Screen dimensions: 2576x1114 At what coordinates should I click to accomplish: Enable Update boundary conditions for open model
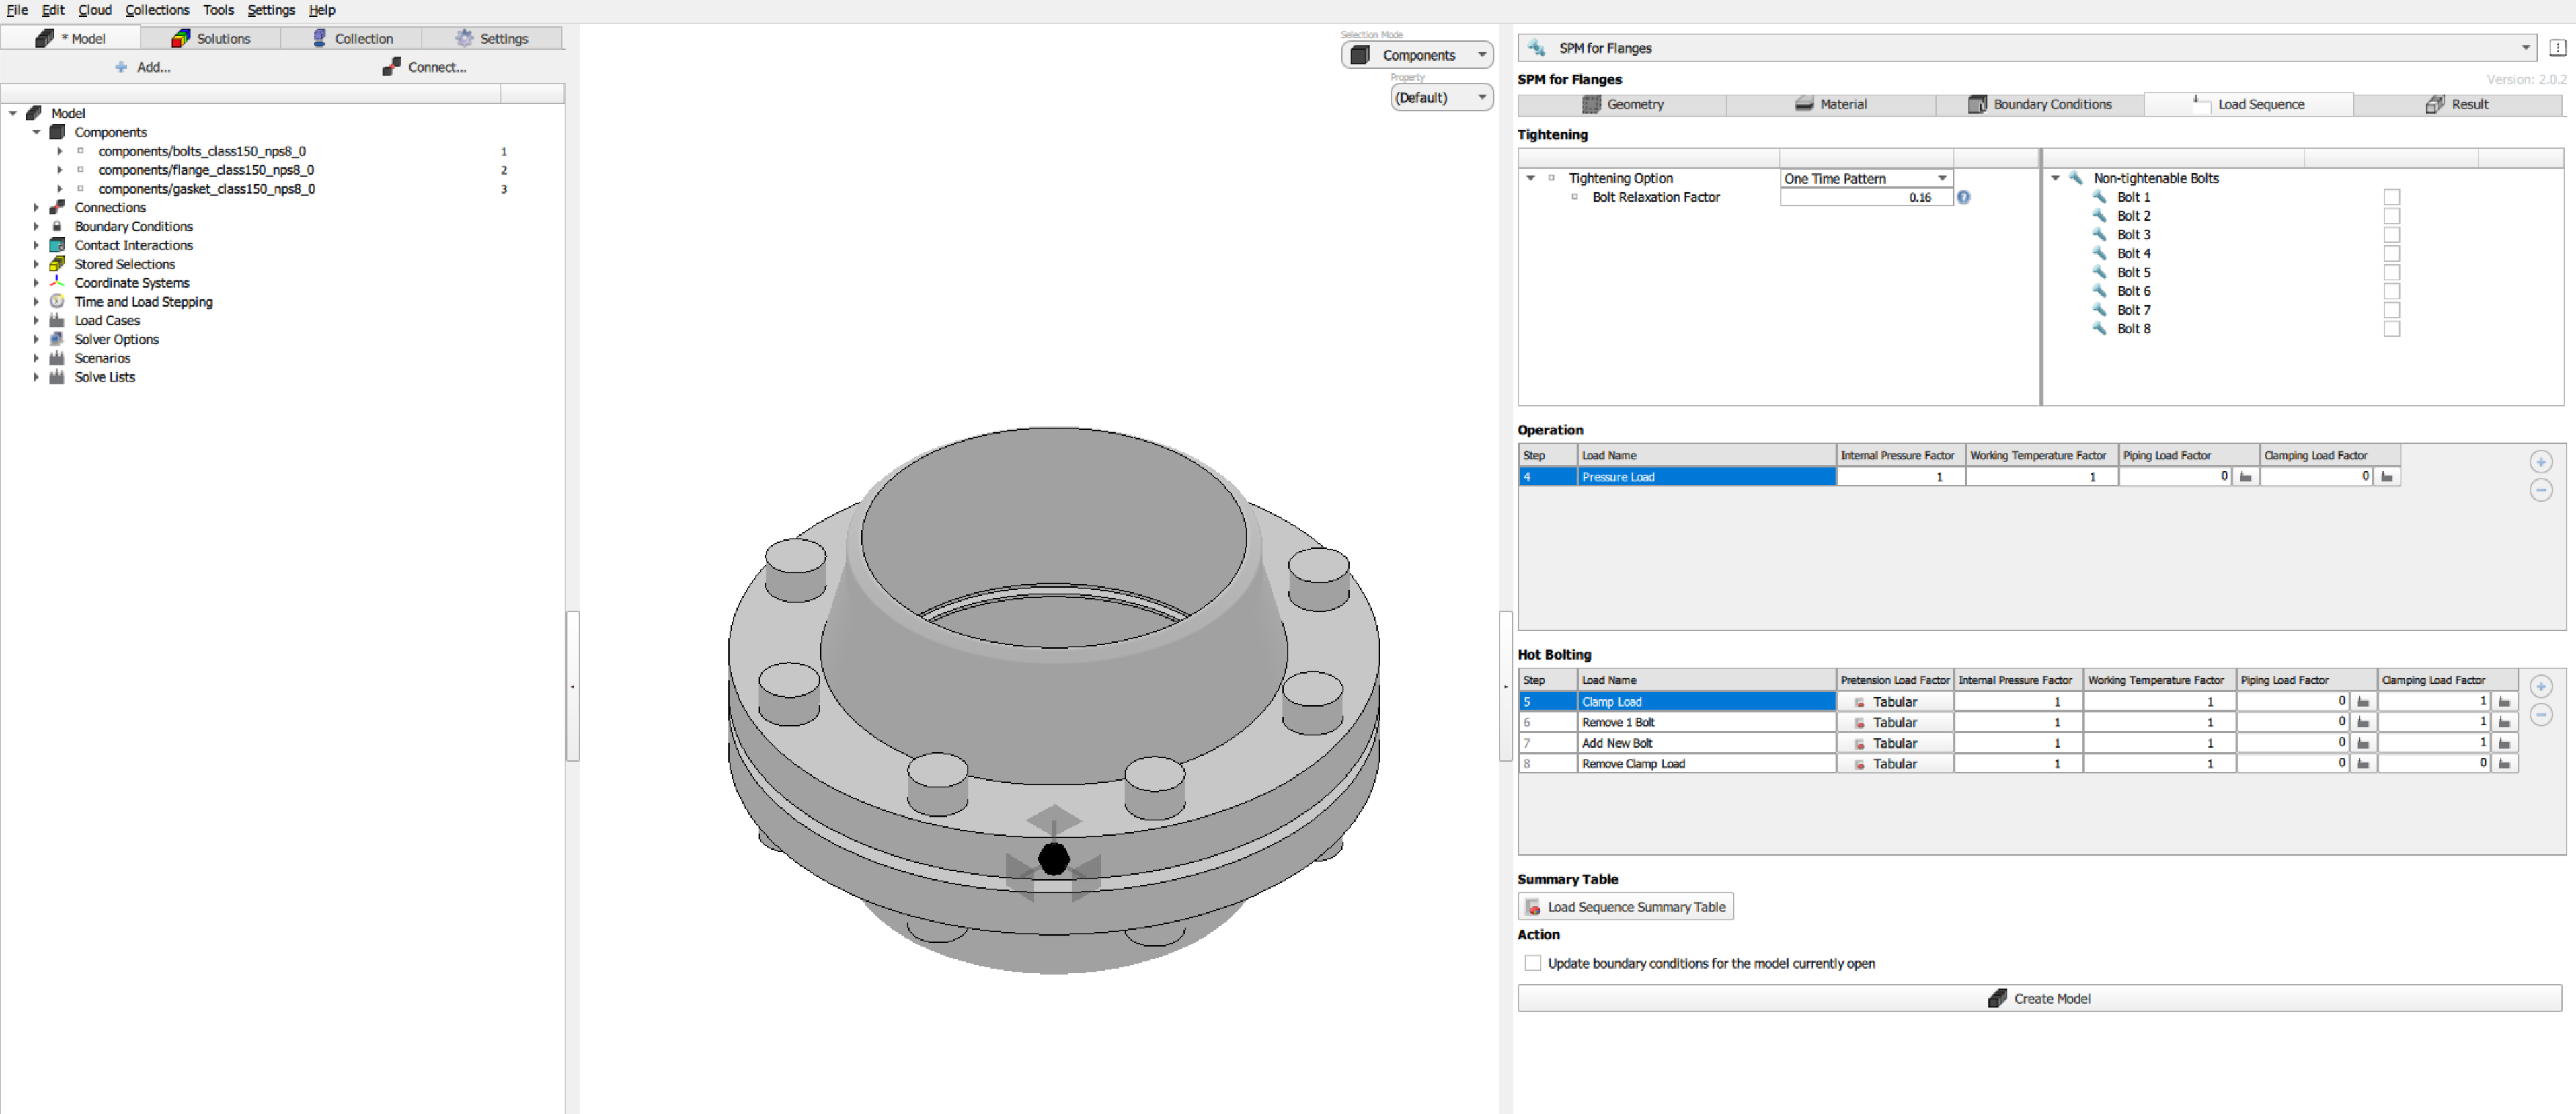pos(1532,963)
